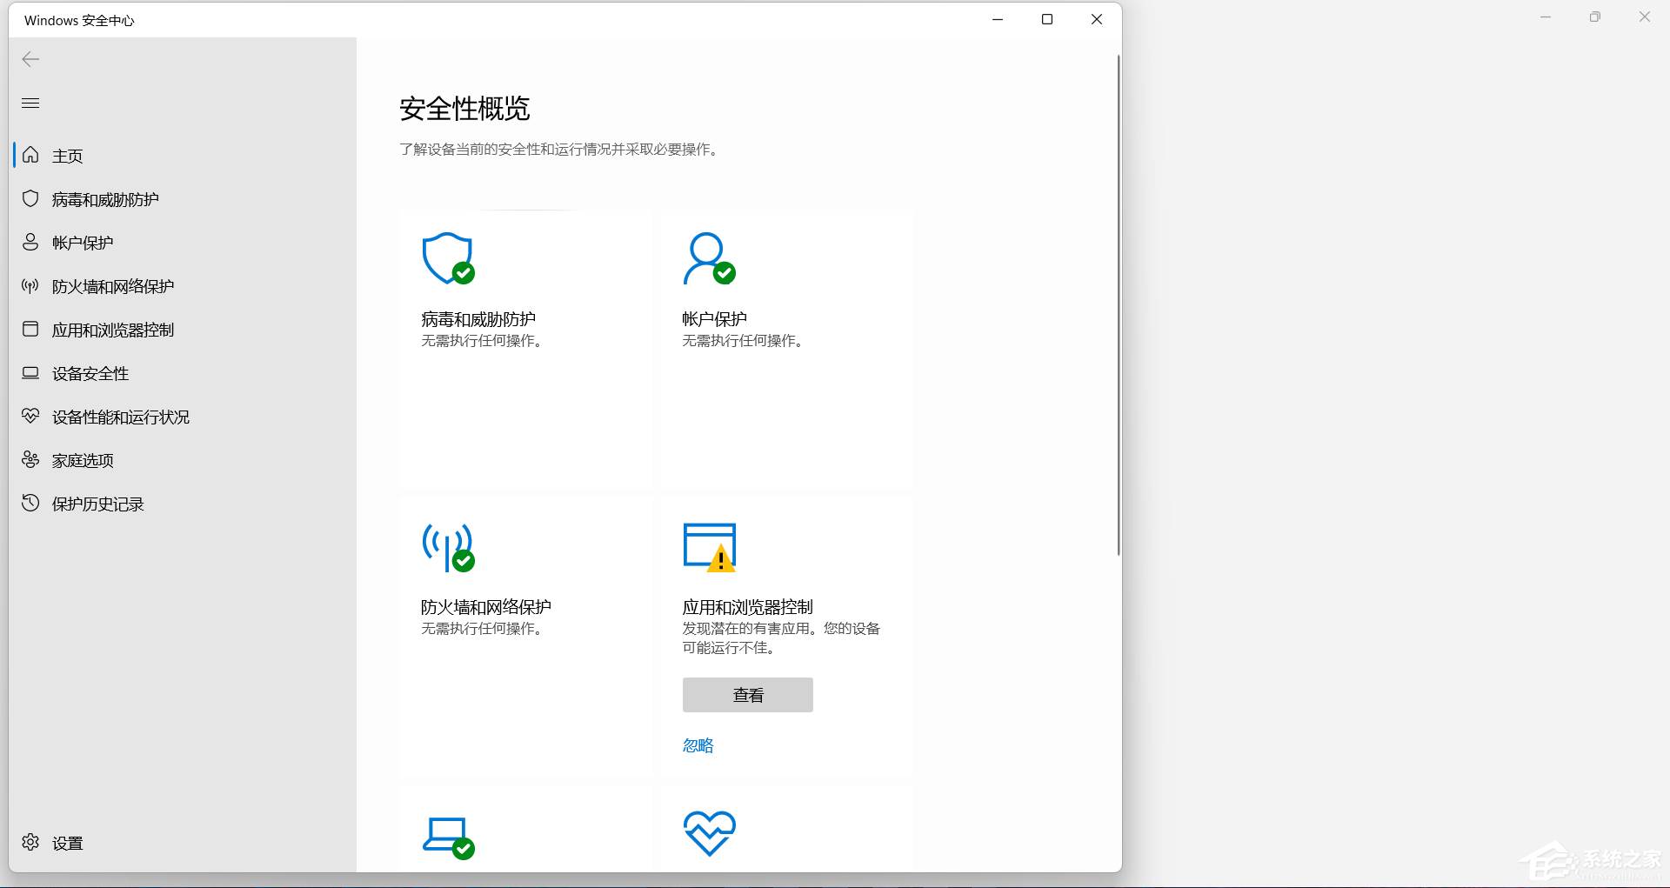Open 设备安全性 sidebar entry

pos(184,373)
